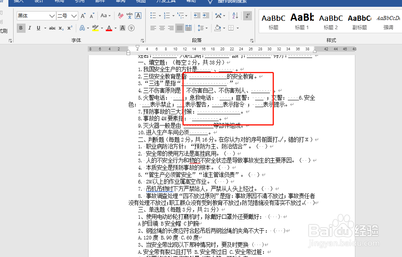Apply yellow text highlight color
This screenshot has height=257, width=402.
point(95,28)
